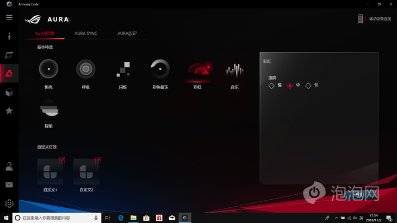
Task: Select the 自定义1 custom lighting thumbnail
Action: 50,171
